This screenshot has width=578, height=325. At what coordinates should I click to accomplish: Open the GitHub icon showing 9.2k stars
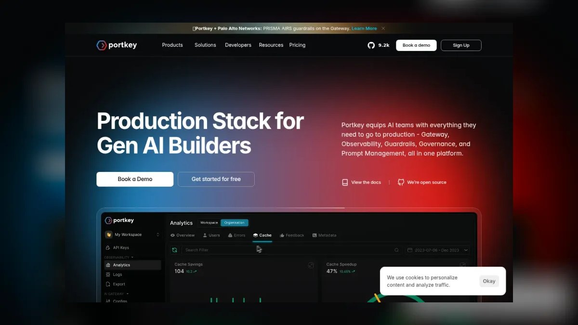[371, 45]
